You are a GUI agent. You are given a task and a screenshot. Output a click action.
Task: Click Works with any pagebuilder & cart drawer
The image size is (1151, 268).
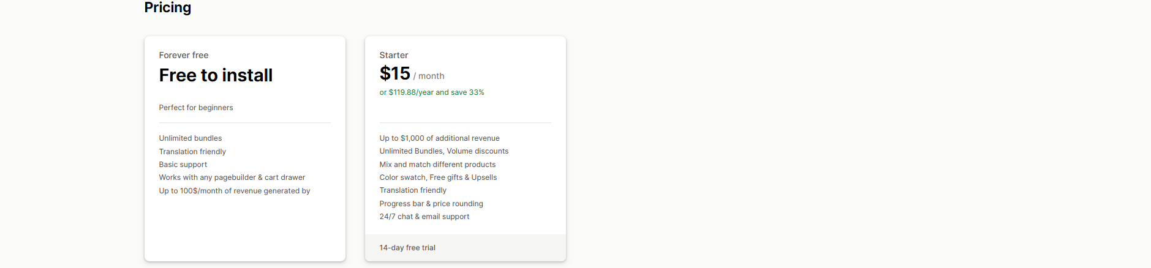tap(232, 177)
